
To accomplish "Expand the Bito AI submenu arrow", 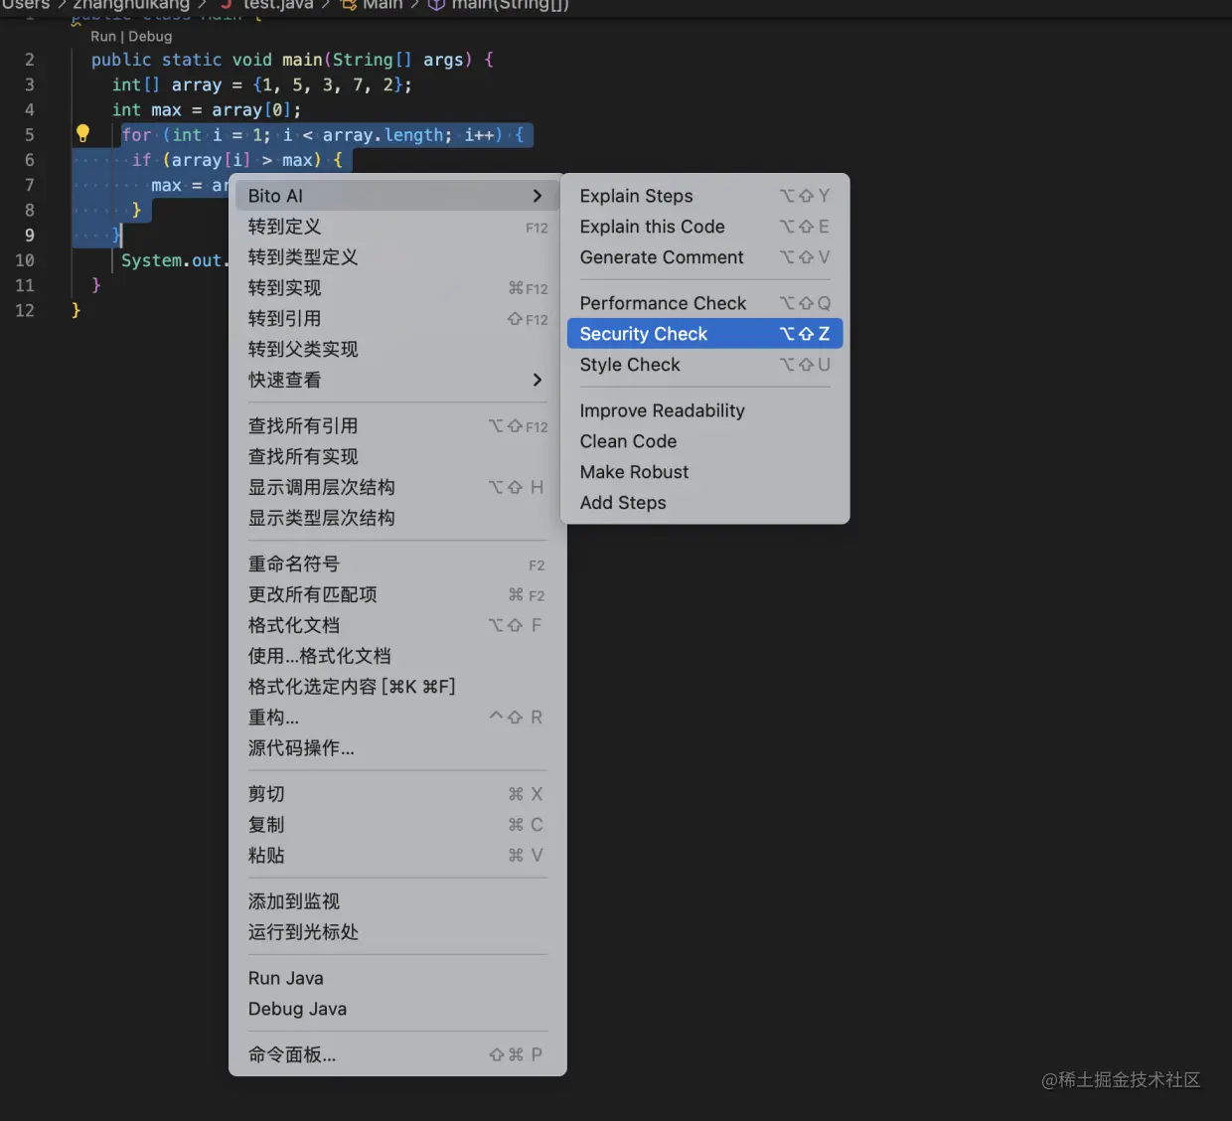I will pyautogui.click(x=538, y=196).
